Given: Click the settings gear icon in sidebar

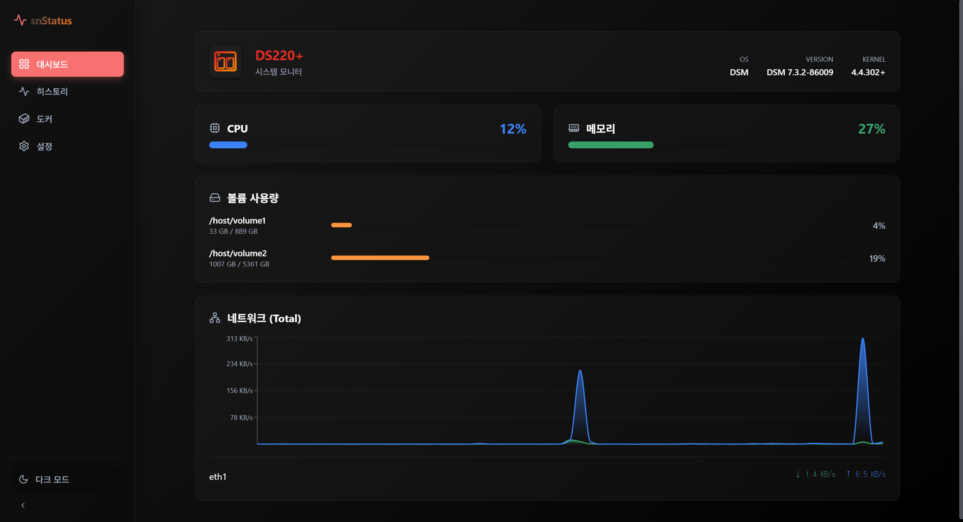Looking at the screenshot, I should [x=24, y=146].
